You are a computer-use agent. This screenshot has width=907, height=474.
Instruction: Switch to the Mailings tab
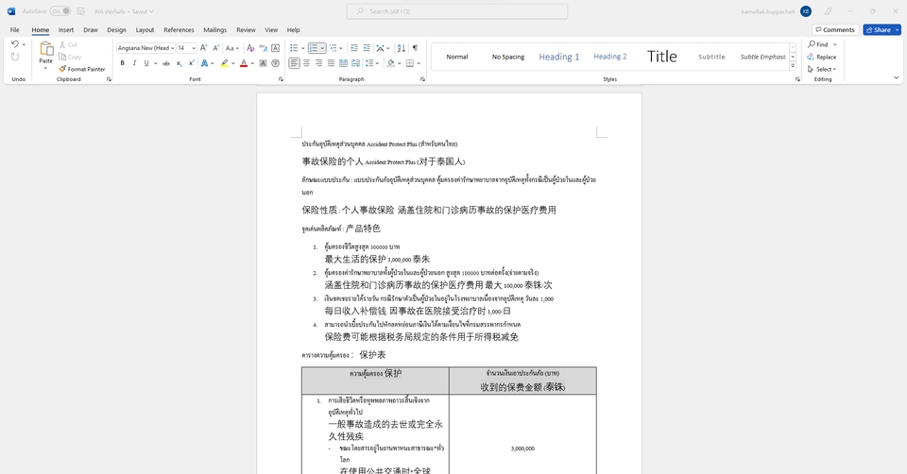[x=214, y=29]
